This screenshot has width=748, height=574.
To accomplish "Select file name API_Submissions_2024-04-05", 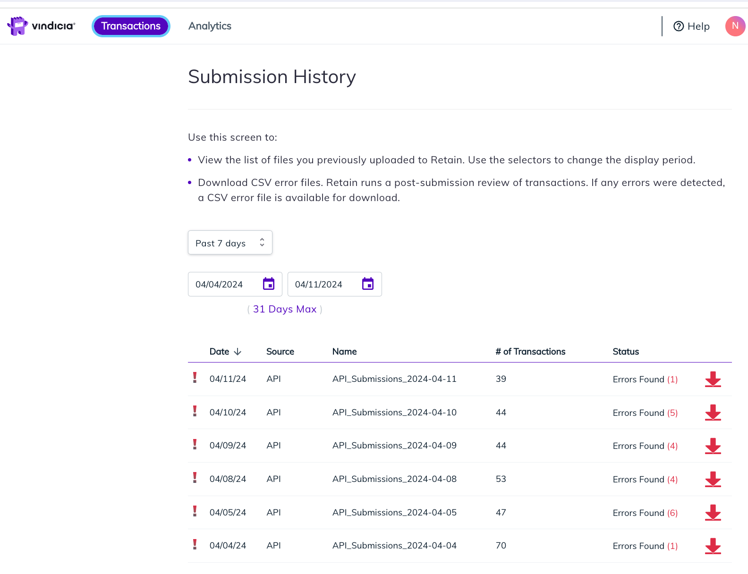I will coord(394,513).
